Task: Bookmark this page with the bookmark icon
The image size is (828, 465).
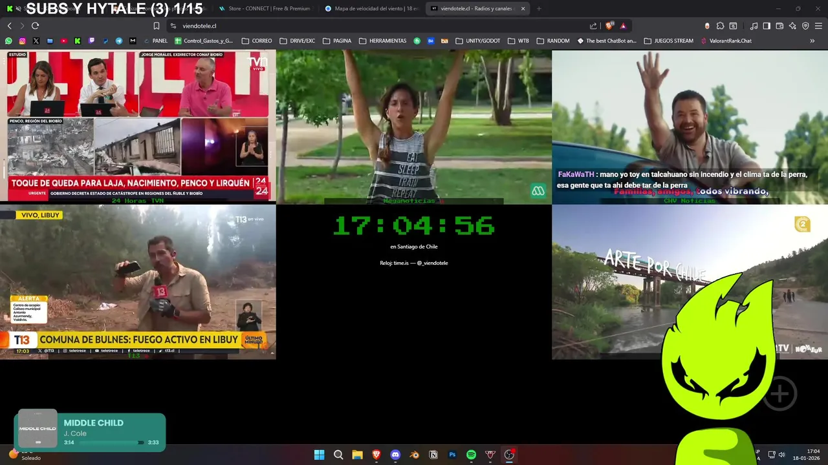Action: [157, 26]
